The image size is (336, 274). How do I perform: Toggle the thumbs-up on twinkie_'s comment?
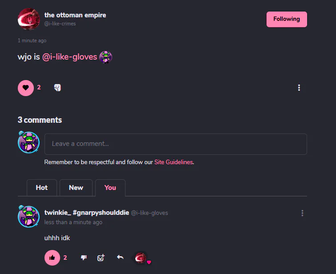click(52, 258)
